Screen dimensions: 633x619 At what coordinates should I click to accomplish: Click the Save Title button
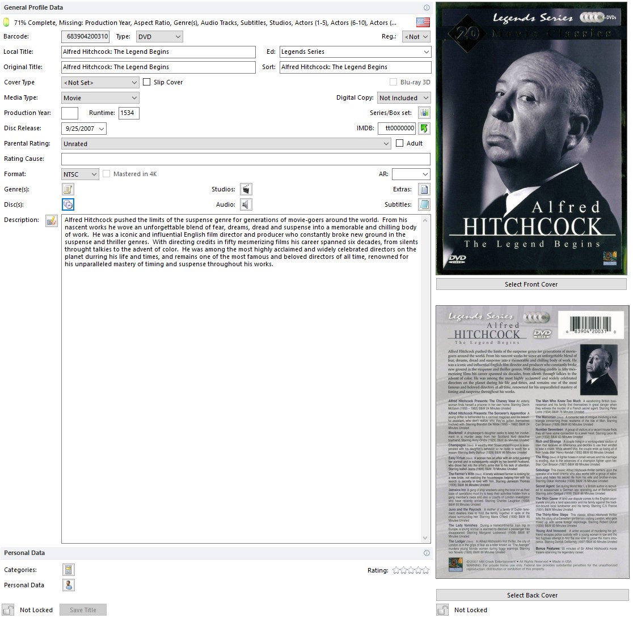tap(83, 610)
